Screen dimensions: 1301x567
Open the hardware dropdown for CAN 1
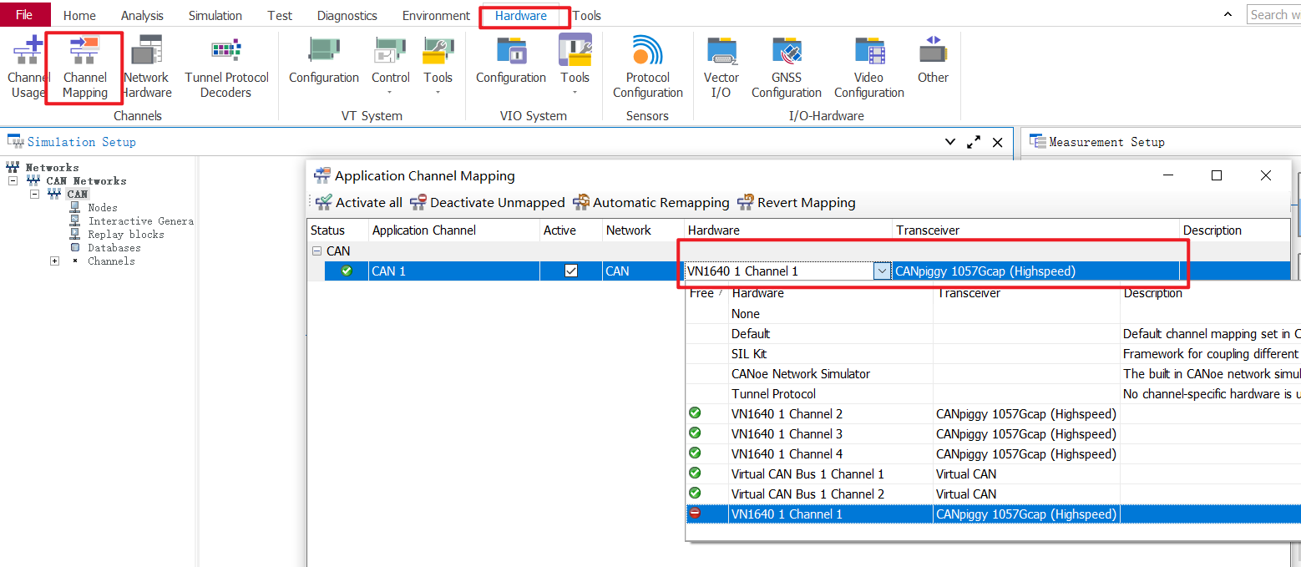(881, 271)
